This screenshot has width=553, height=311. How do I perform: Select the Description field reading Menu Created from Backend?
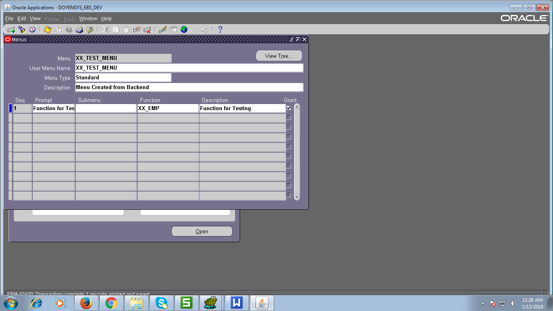click(189, 87)
